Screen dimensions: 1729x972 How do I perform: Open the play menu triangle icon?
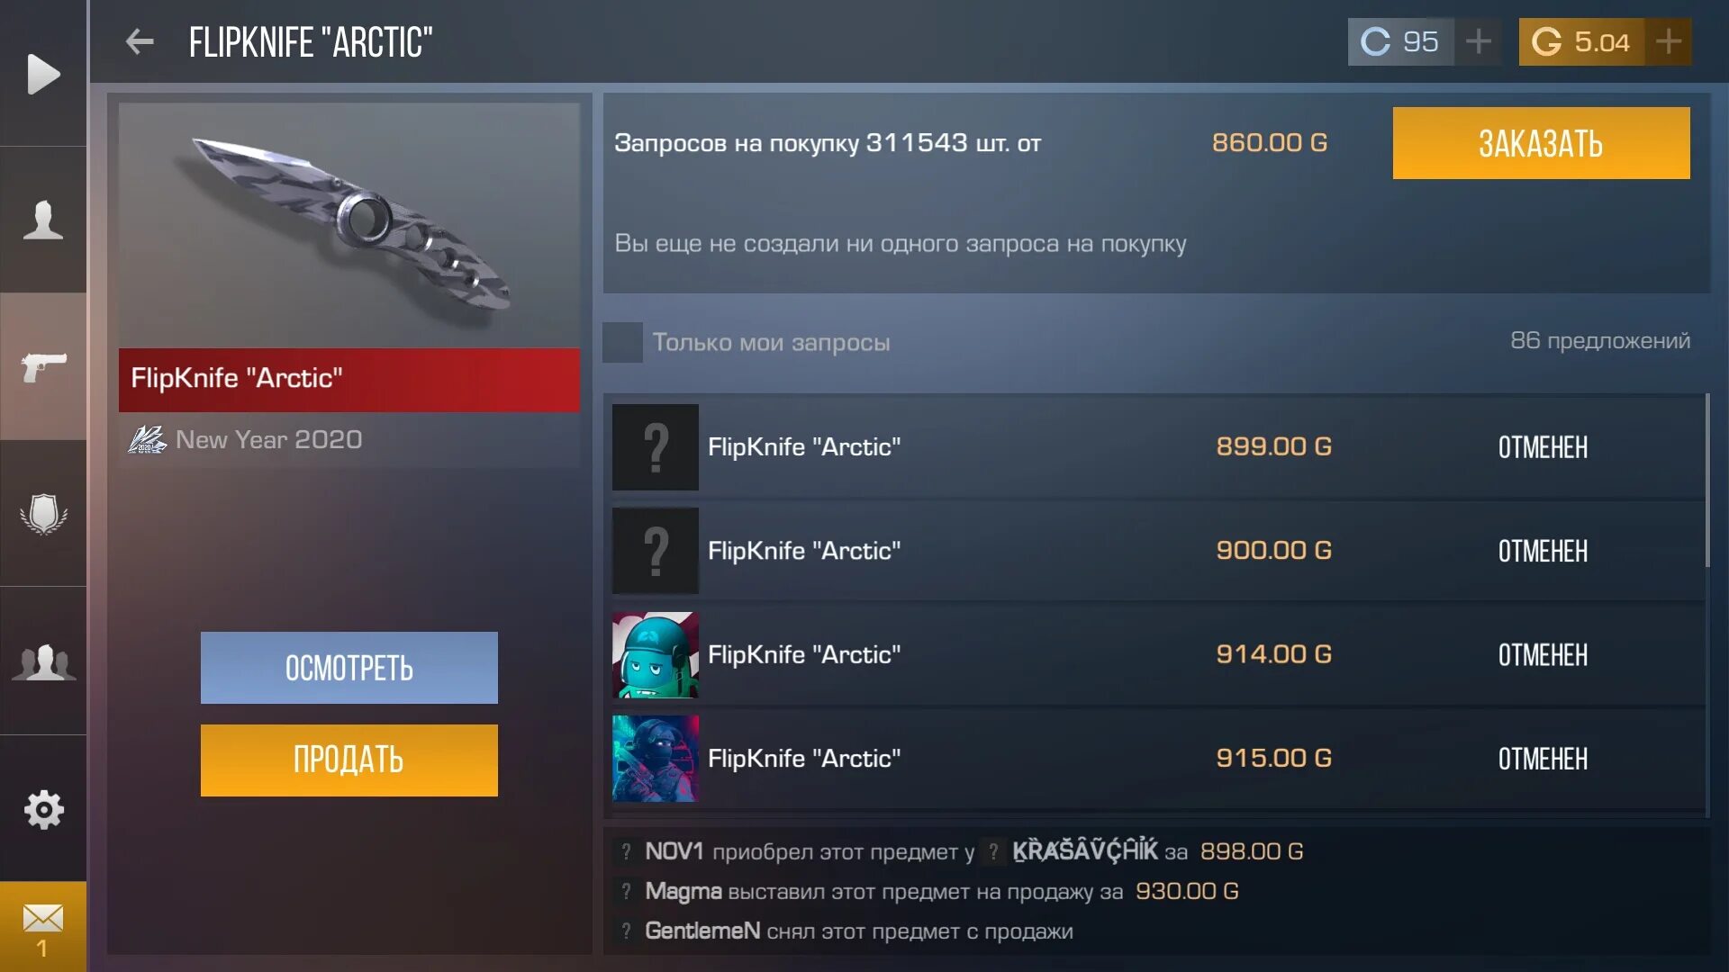point(43,74)
